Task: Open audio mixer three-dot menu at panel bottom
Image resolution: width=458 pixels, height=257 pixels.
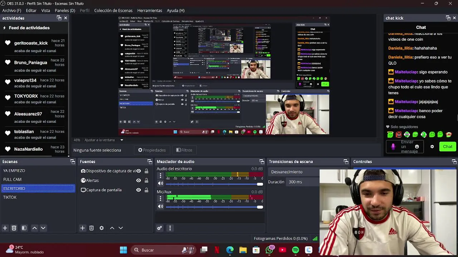Action: coord(170,228)
